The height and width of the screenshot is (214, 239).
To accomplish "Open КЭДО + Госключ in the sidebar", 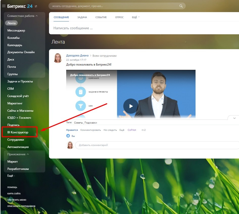I will 19,117.
